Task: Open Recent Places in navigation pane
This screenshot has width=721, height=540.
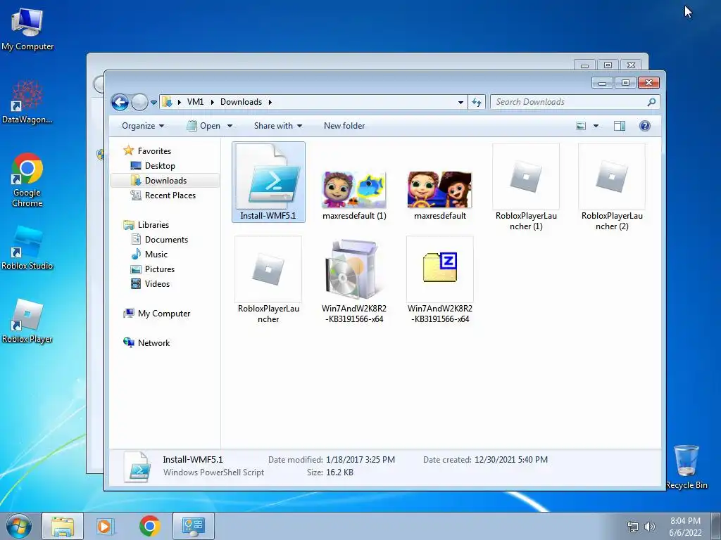Action: [x=170, y=195]
